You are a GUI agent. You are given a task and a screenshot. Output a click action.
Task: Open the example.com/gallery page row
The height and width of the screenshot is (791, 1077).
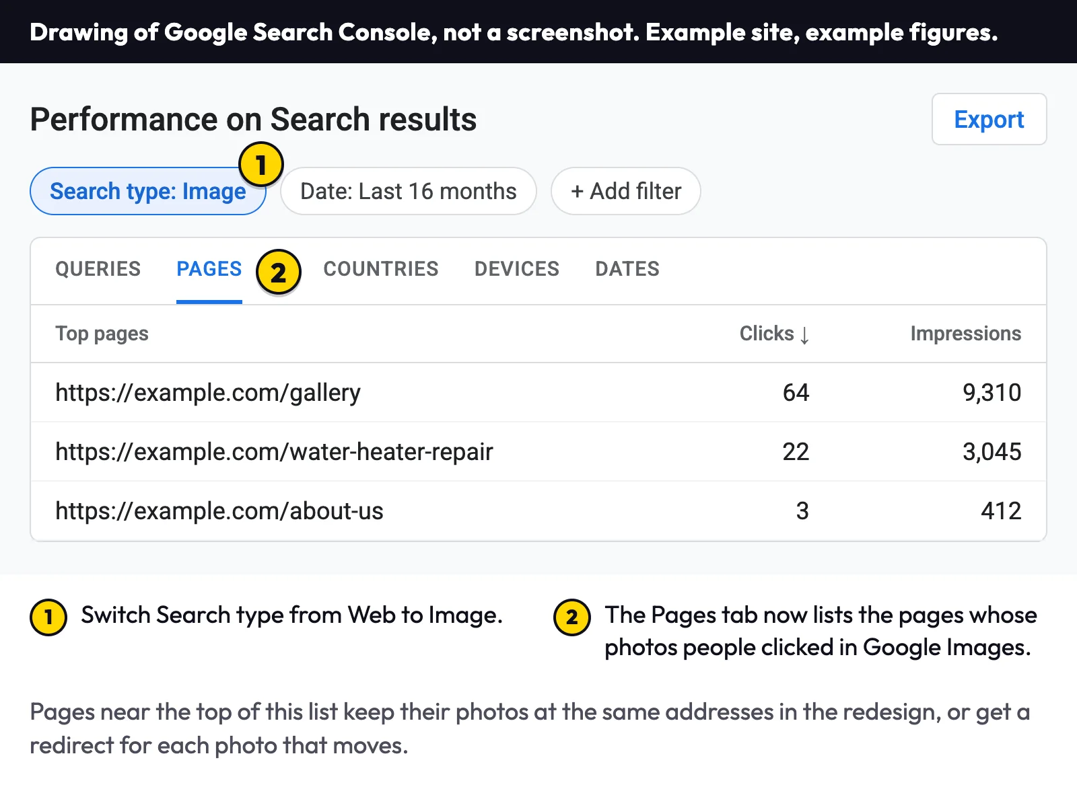[x=538, y=393]
